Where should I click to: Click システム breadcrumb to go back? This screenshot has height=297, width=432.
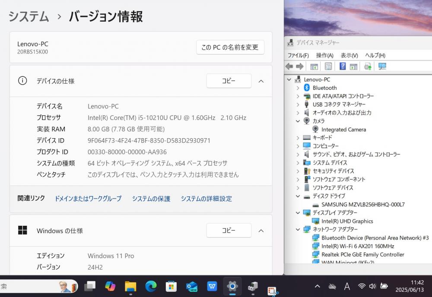coord(29,16)
